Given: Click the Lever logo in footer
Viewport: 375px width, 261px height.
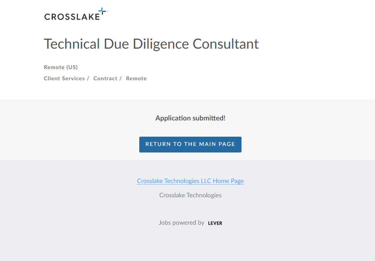Looking at the screenshot, I should tap(215, 223).
